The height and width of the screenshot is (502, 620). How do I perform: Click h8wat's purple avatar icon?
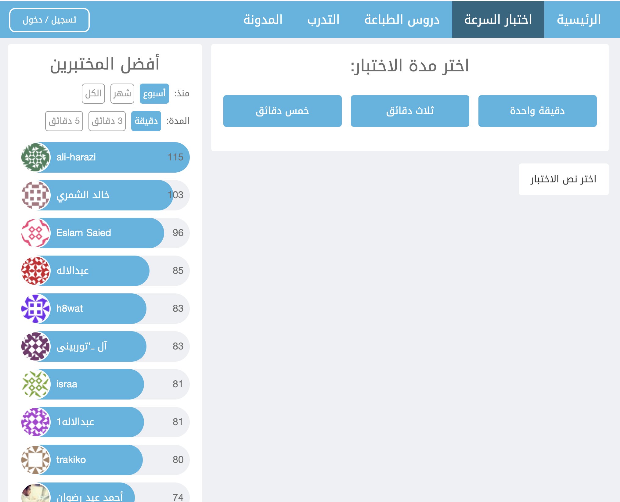[x=36, y=309]
